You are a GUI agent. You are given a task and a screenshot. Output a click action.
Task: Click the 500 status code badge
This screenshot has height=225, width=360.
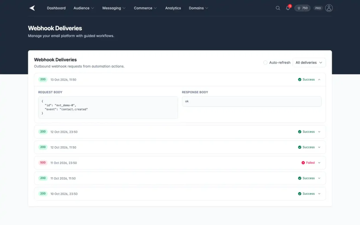point(43,162)
